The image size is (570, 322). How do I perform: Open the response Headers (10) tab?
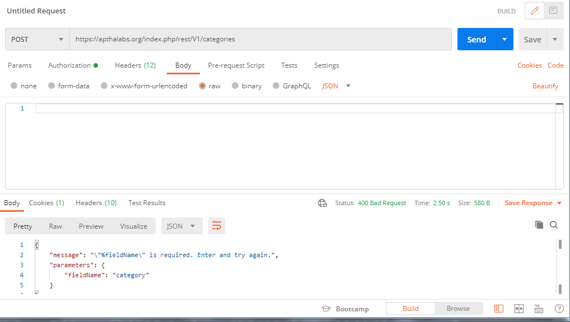(x=96, y=203)
